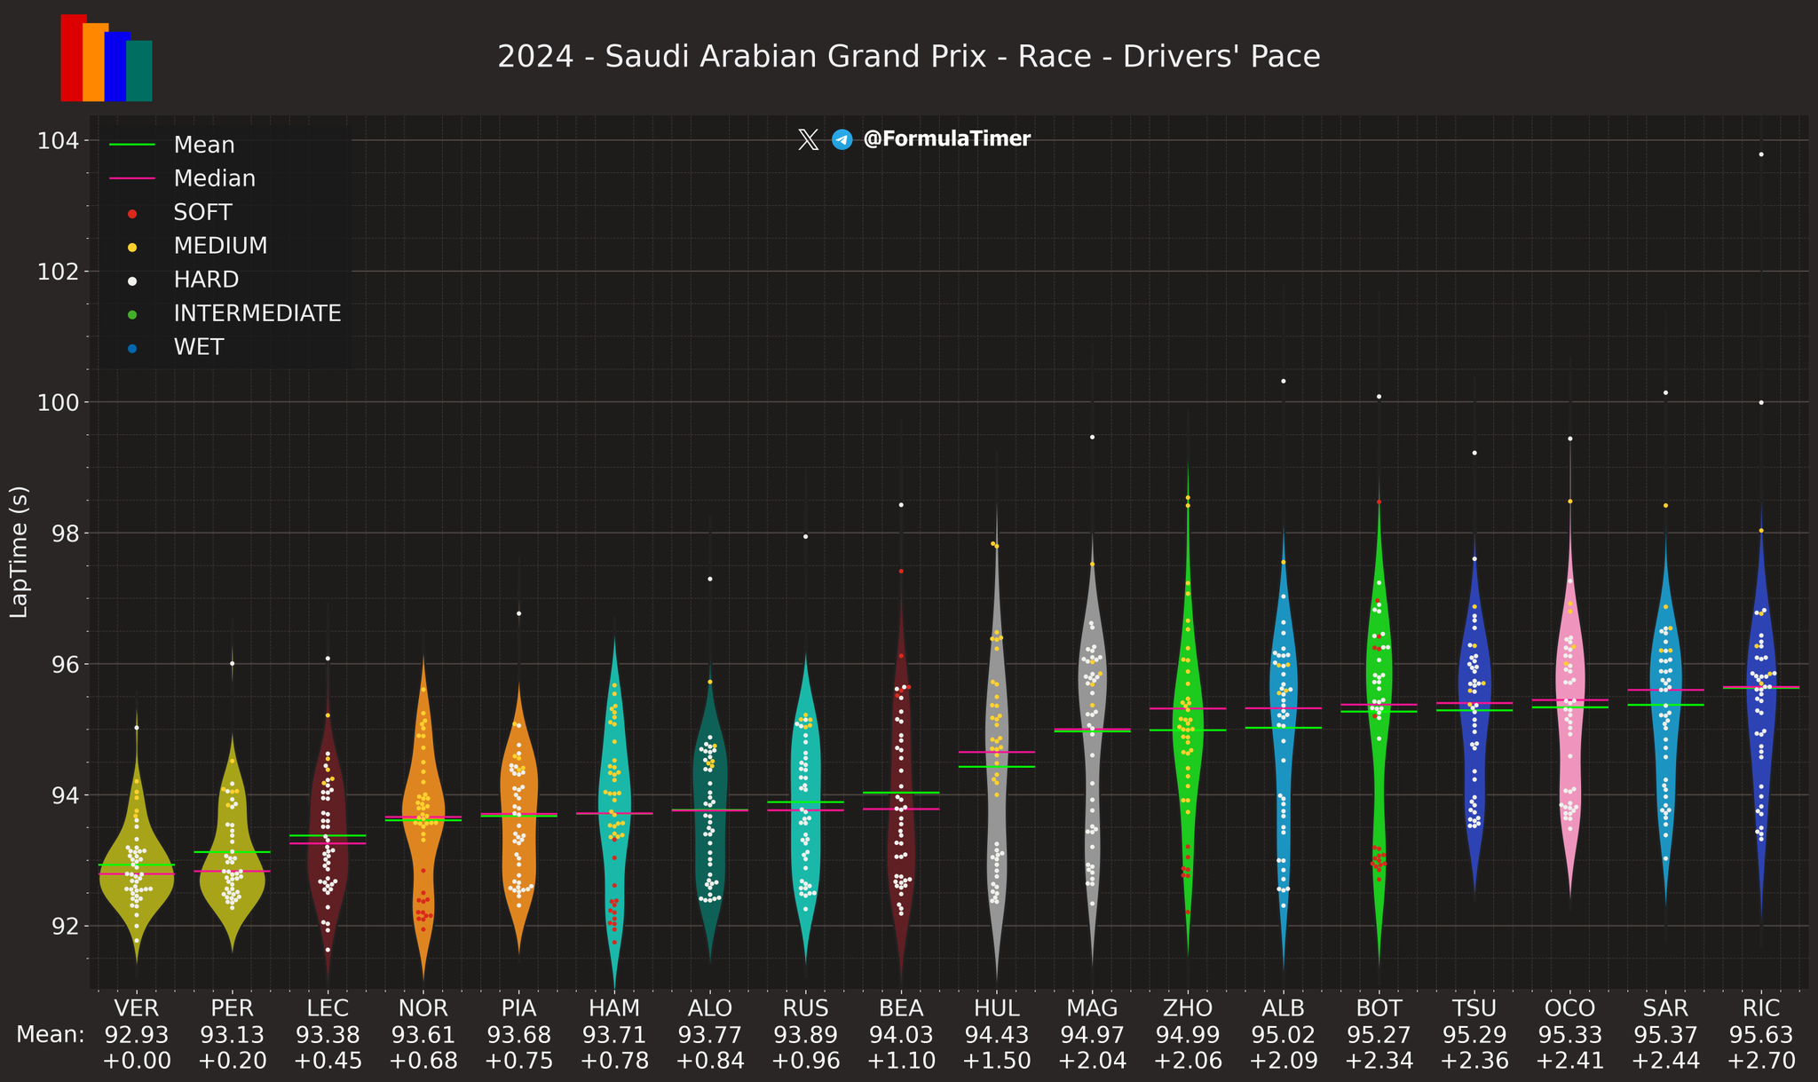Select the RIC driver label
The width and height of the screenshot is (1818, 1082).
coord(1761,1008)
